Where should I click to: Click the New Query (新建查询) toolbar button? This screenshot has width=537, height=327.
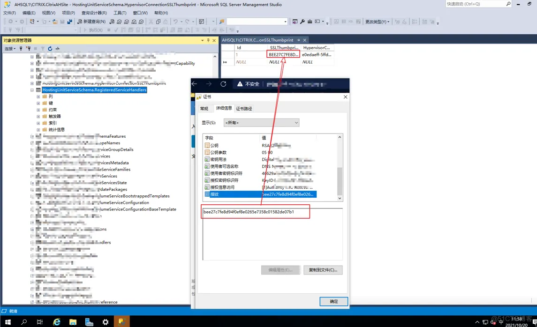coord(91,22)
